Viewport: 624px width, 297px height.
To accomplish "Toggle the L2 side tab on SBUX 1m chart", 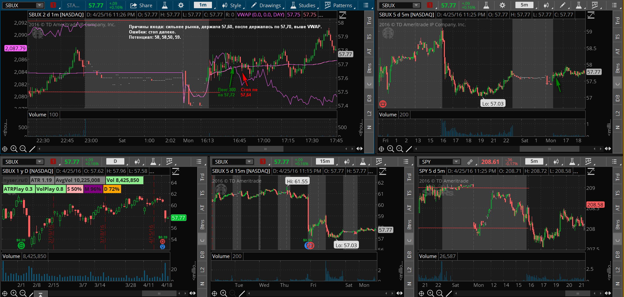I will click(x=369, y=113).
